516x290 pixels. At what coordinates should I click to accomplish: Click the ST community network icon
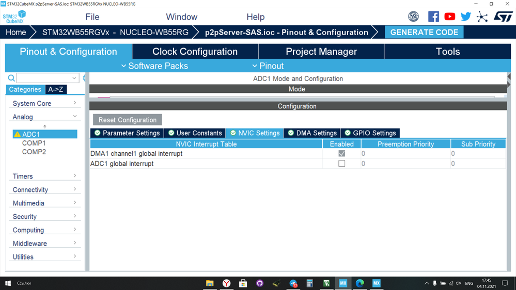click(x=482, y=17)
